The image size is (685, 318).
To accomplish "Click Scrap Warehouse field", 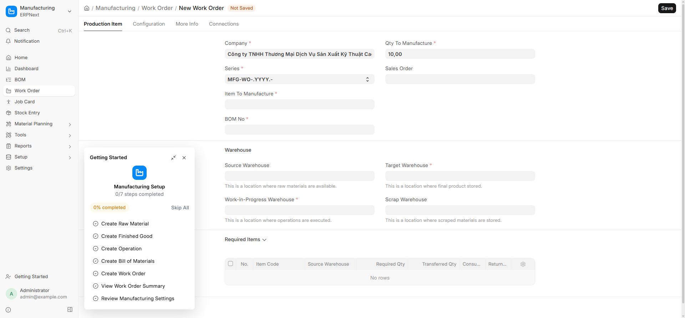I will [460, 210].
